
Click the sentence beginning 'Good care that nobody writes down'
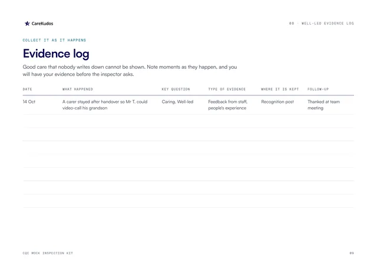pos(130,67)
